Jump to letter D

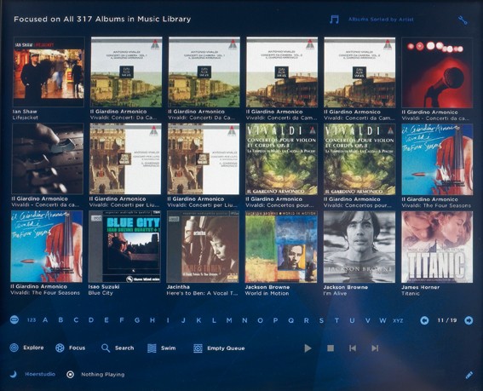[x=91, y=320]
